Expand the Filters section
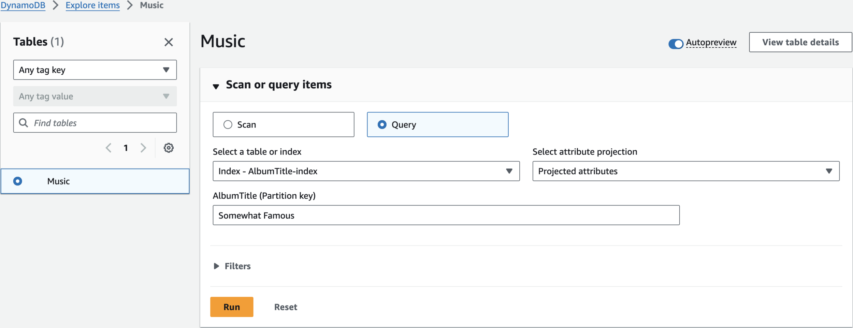 click(216, 266)
